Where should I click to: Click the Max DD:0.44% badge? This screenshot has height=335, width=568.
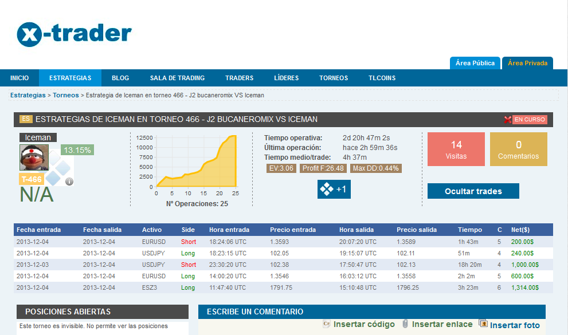[375, 168]
